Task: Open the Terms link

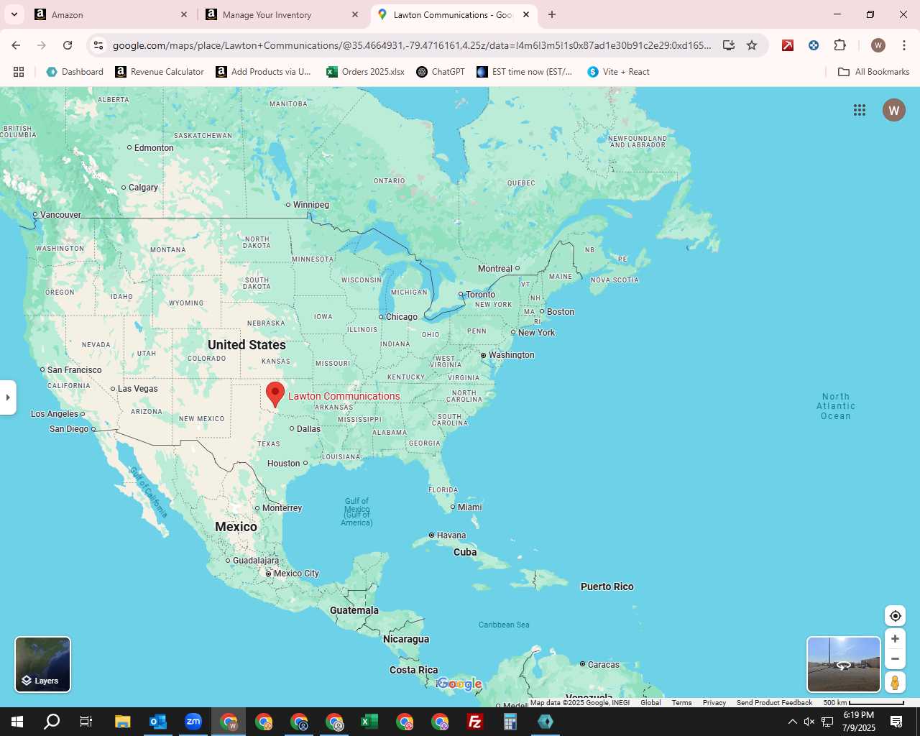Action: (681, 703)
